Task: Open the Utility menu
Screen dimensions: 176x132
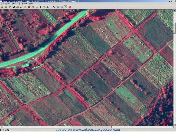Action: click(8, 4)
